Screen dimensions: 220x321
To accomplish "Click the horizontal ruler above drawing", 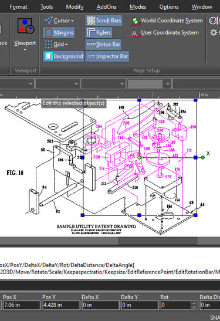I will 110,95.
